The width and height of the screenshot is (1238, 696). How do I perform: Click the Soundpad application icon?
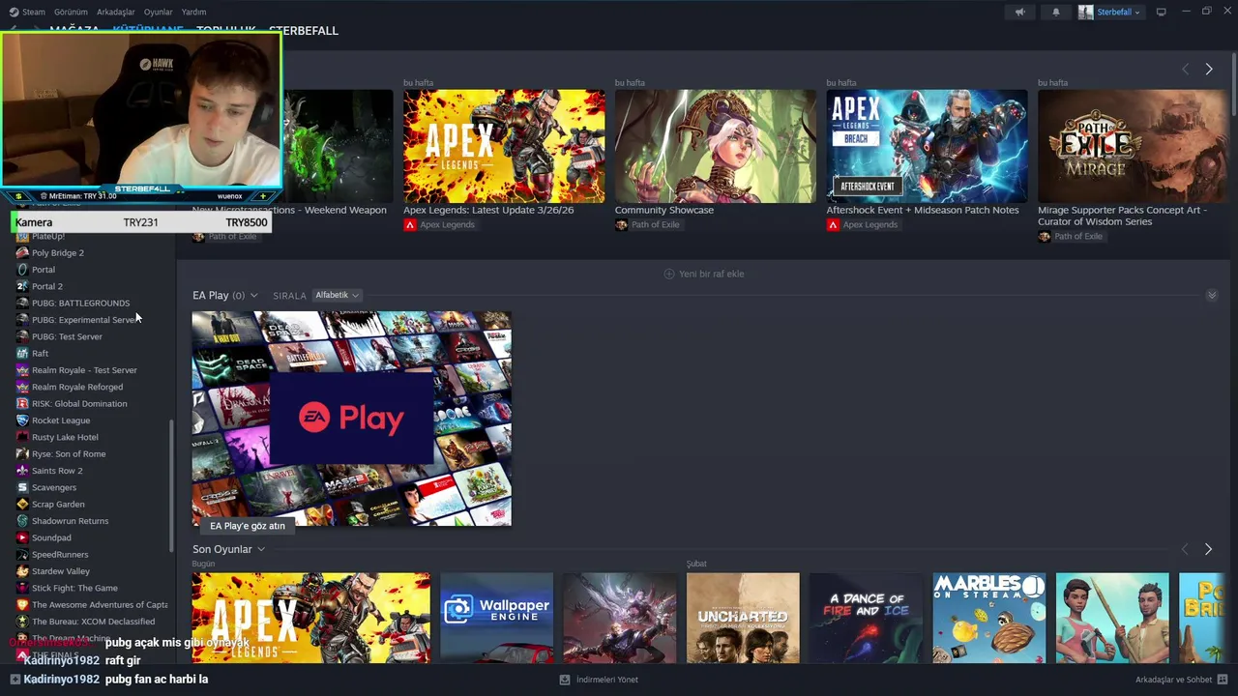[22, 537]
